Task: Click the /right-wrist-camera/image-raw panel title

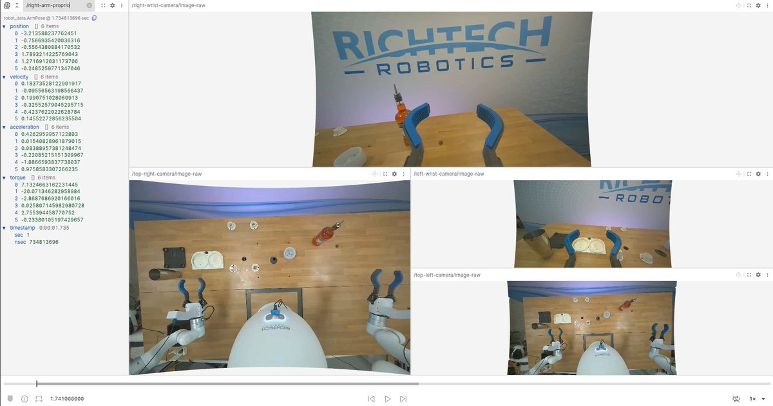Action: point(168,5)
